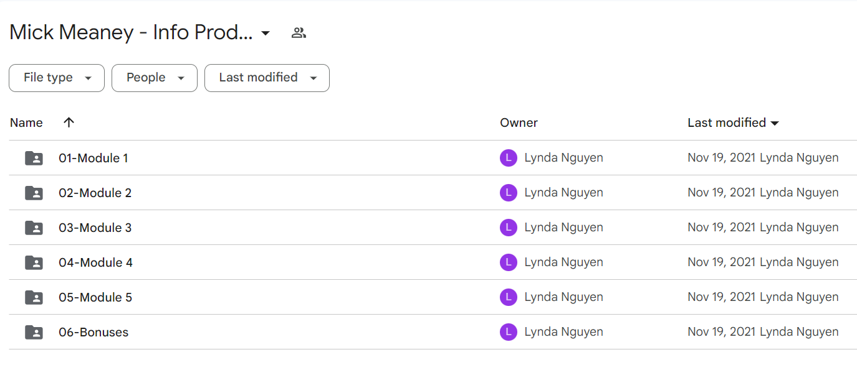Expand the Mick Meaney folder title menu
The image size is (857, 365).
266,33
